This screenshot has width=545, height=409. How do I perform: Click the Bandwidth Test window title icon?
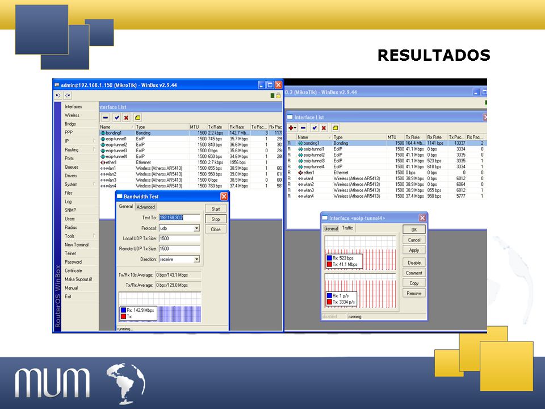120,196
